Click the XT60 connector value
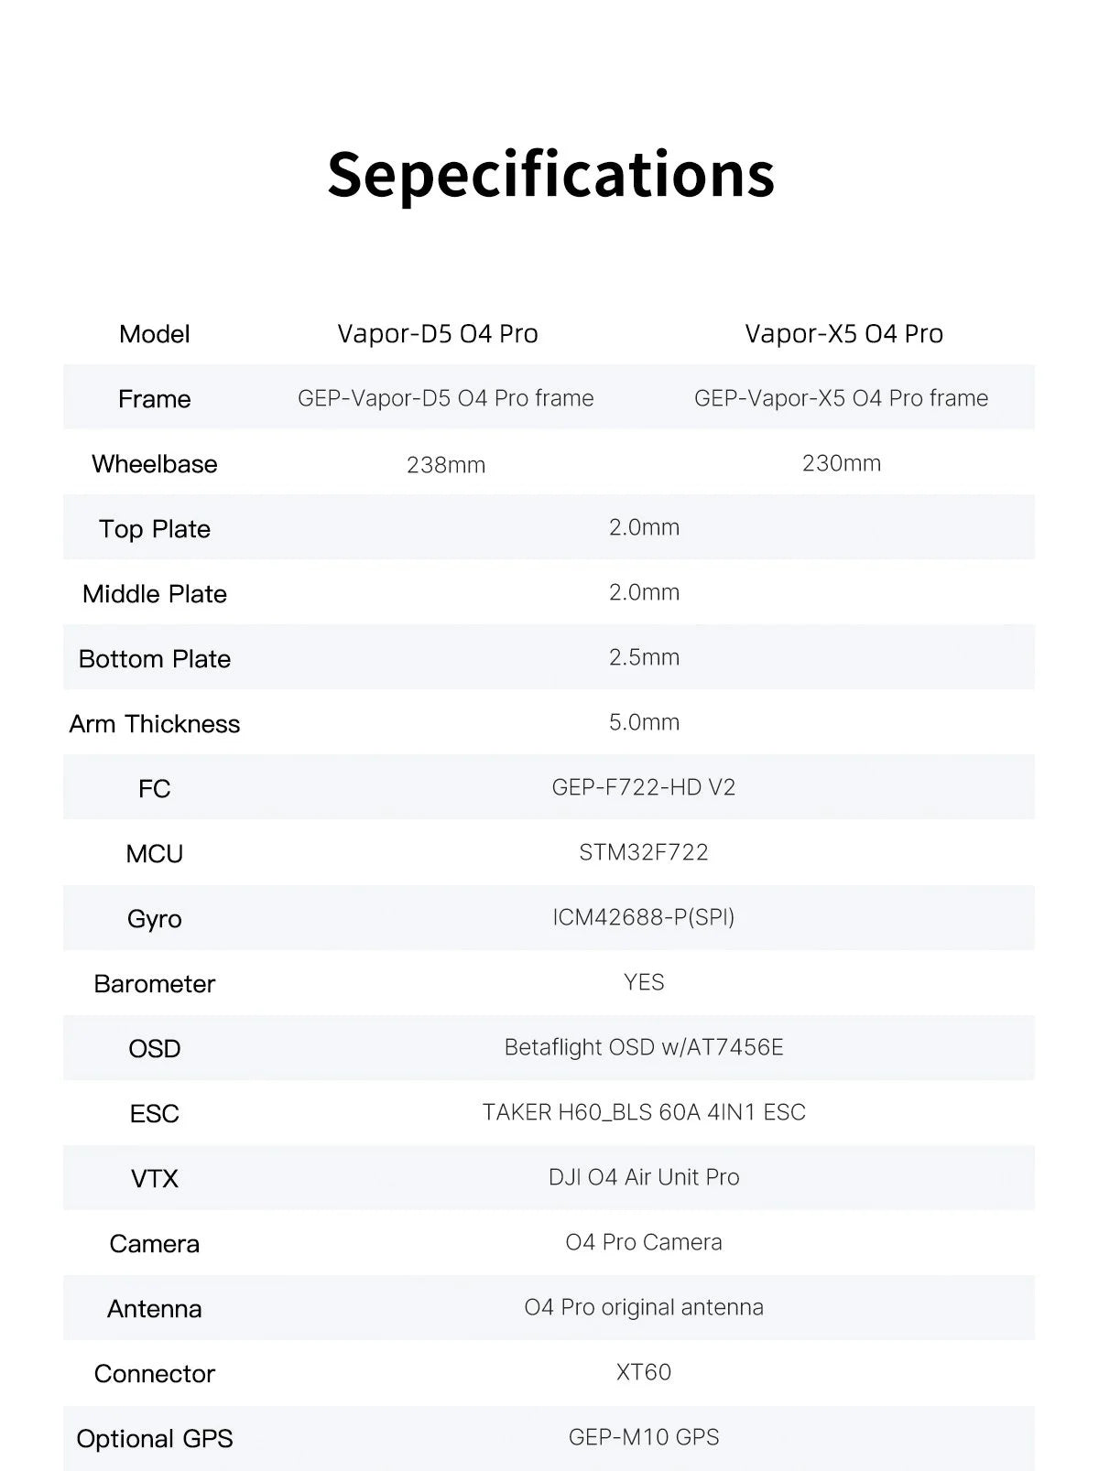The height and width of the screenshot is (1471, 1099). [644, 1372]
